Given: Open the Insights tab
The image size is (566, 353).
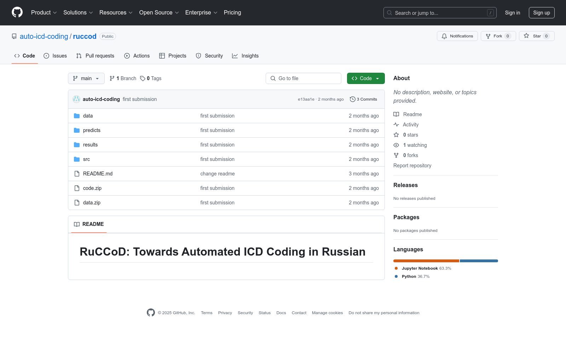Looking at the screenshot, I should 246,56.
